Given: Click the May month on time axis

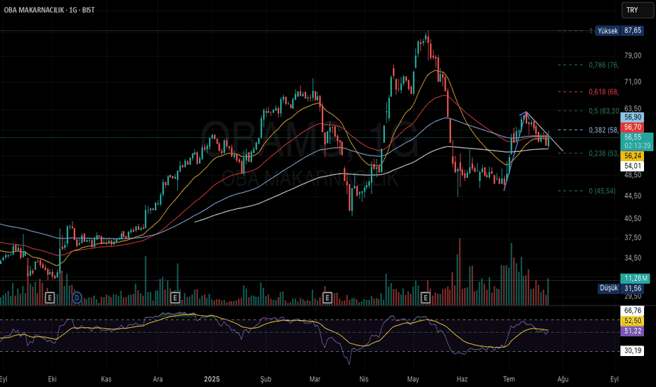Looking at the screenshot, I should tap(413, 379).
